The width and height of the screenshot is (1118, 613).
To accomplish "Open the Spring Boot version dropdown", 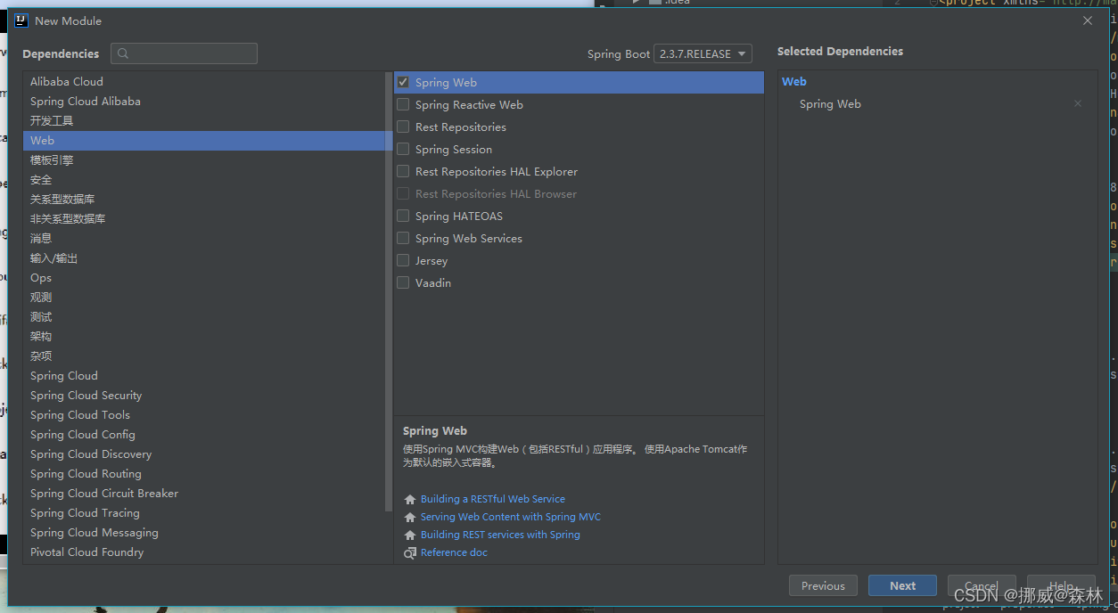I will coord(703,53).
